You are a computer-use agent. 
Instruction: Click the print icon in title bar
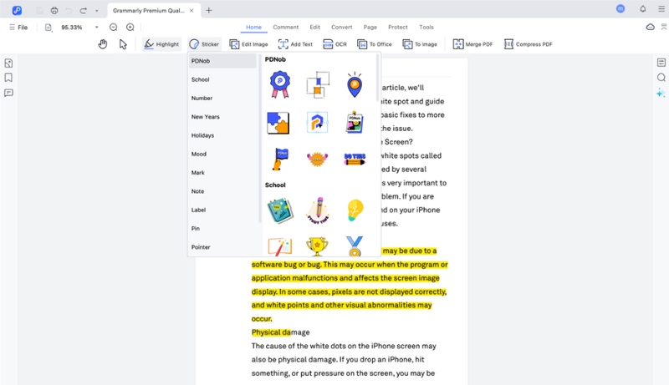pyautogui.click(x=54, y=10)
